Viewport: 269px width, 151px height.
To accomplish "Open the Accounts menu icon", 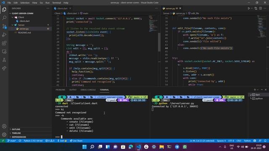I will [4, 126].
